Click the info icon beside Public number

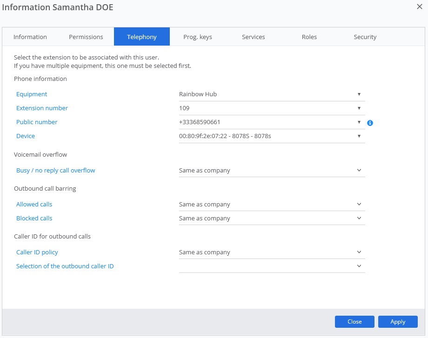(x=370, y=123)
